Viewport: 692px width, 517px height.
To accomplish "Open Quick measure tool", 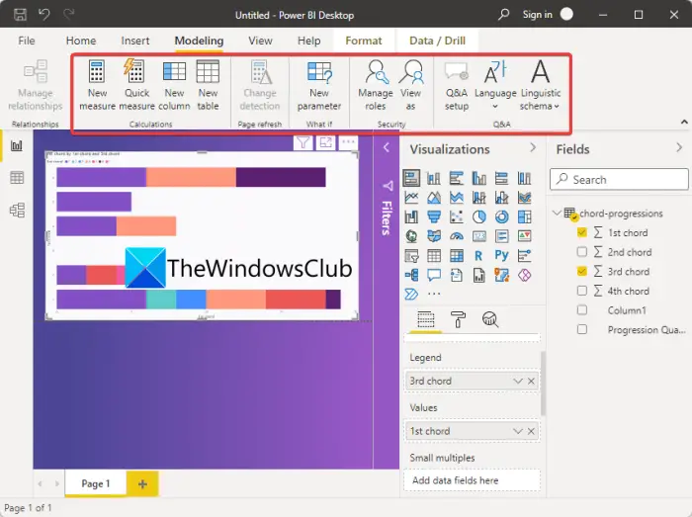I will pyautogui.click(x=134, y=71).
